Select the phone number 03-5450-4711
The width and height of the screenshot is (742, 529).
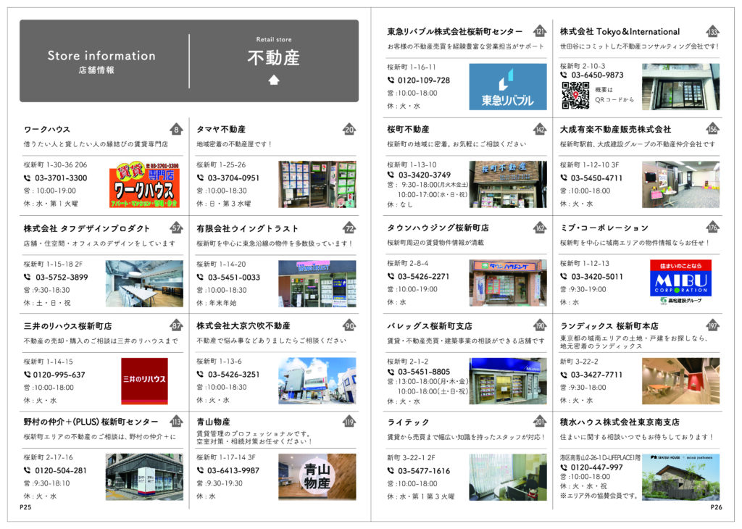point(596,178)
